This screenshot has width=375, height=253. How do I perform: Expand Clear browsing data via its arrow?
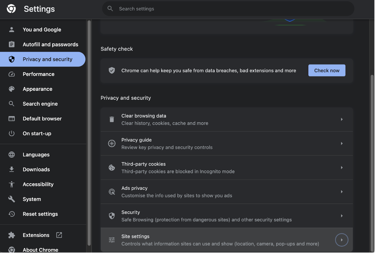342,119
